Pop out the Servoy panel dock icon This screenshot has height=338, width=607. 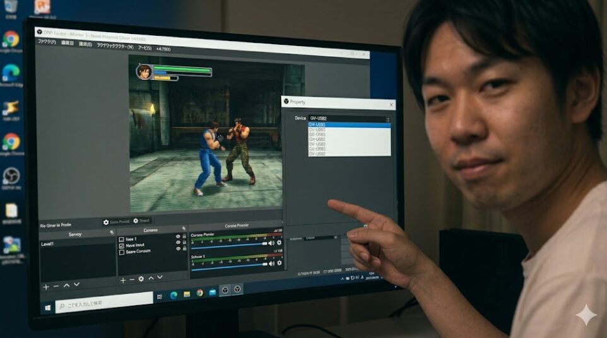pyautogui.click(x=112, y=233)
